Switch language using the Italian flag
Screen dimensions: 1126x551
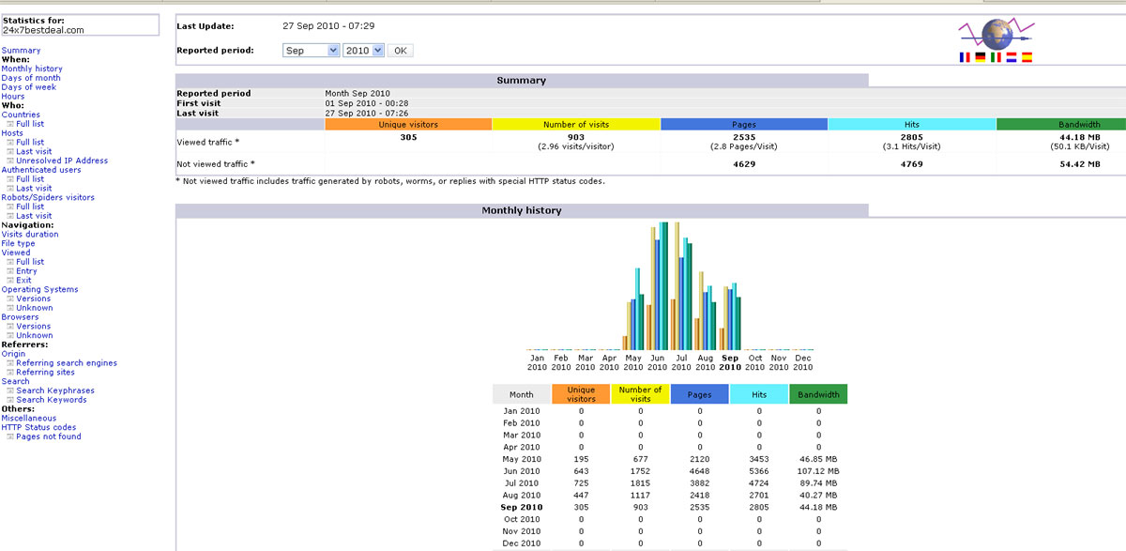coord(996,57)
